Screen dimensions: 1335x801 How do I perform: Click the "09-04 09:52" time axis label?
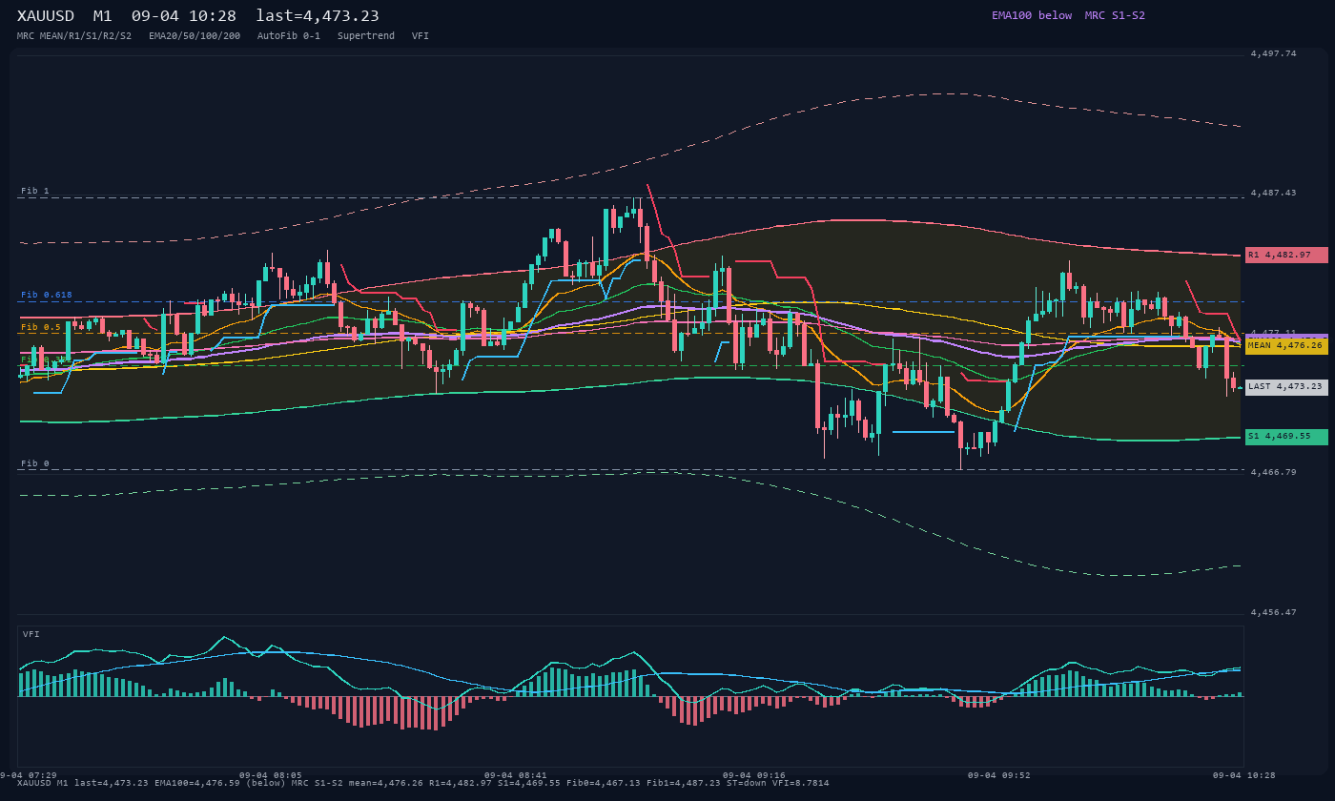pos(999,775)
